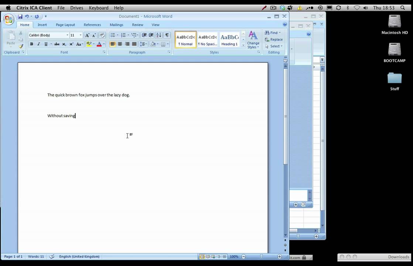Decrease the paragraph indent
The height and width of the screenshot is (266, 413).
coord(144,35)
